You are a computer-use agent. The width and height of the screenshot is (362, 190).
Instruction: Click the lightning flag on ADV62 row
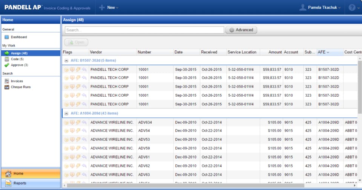78,166
